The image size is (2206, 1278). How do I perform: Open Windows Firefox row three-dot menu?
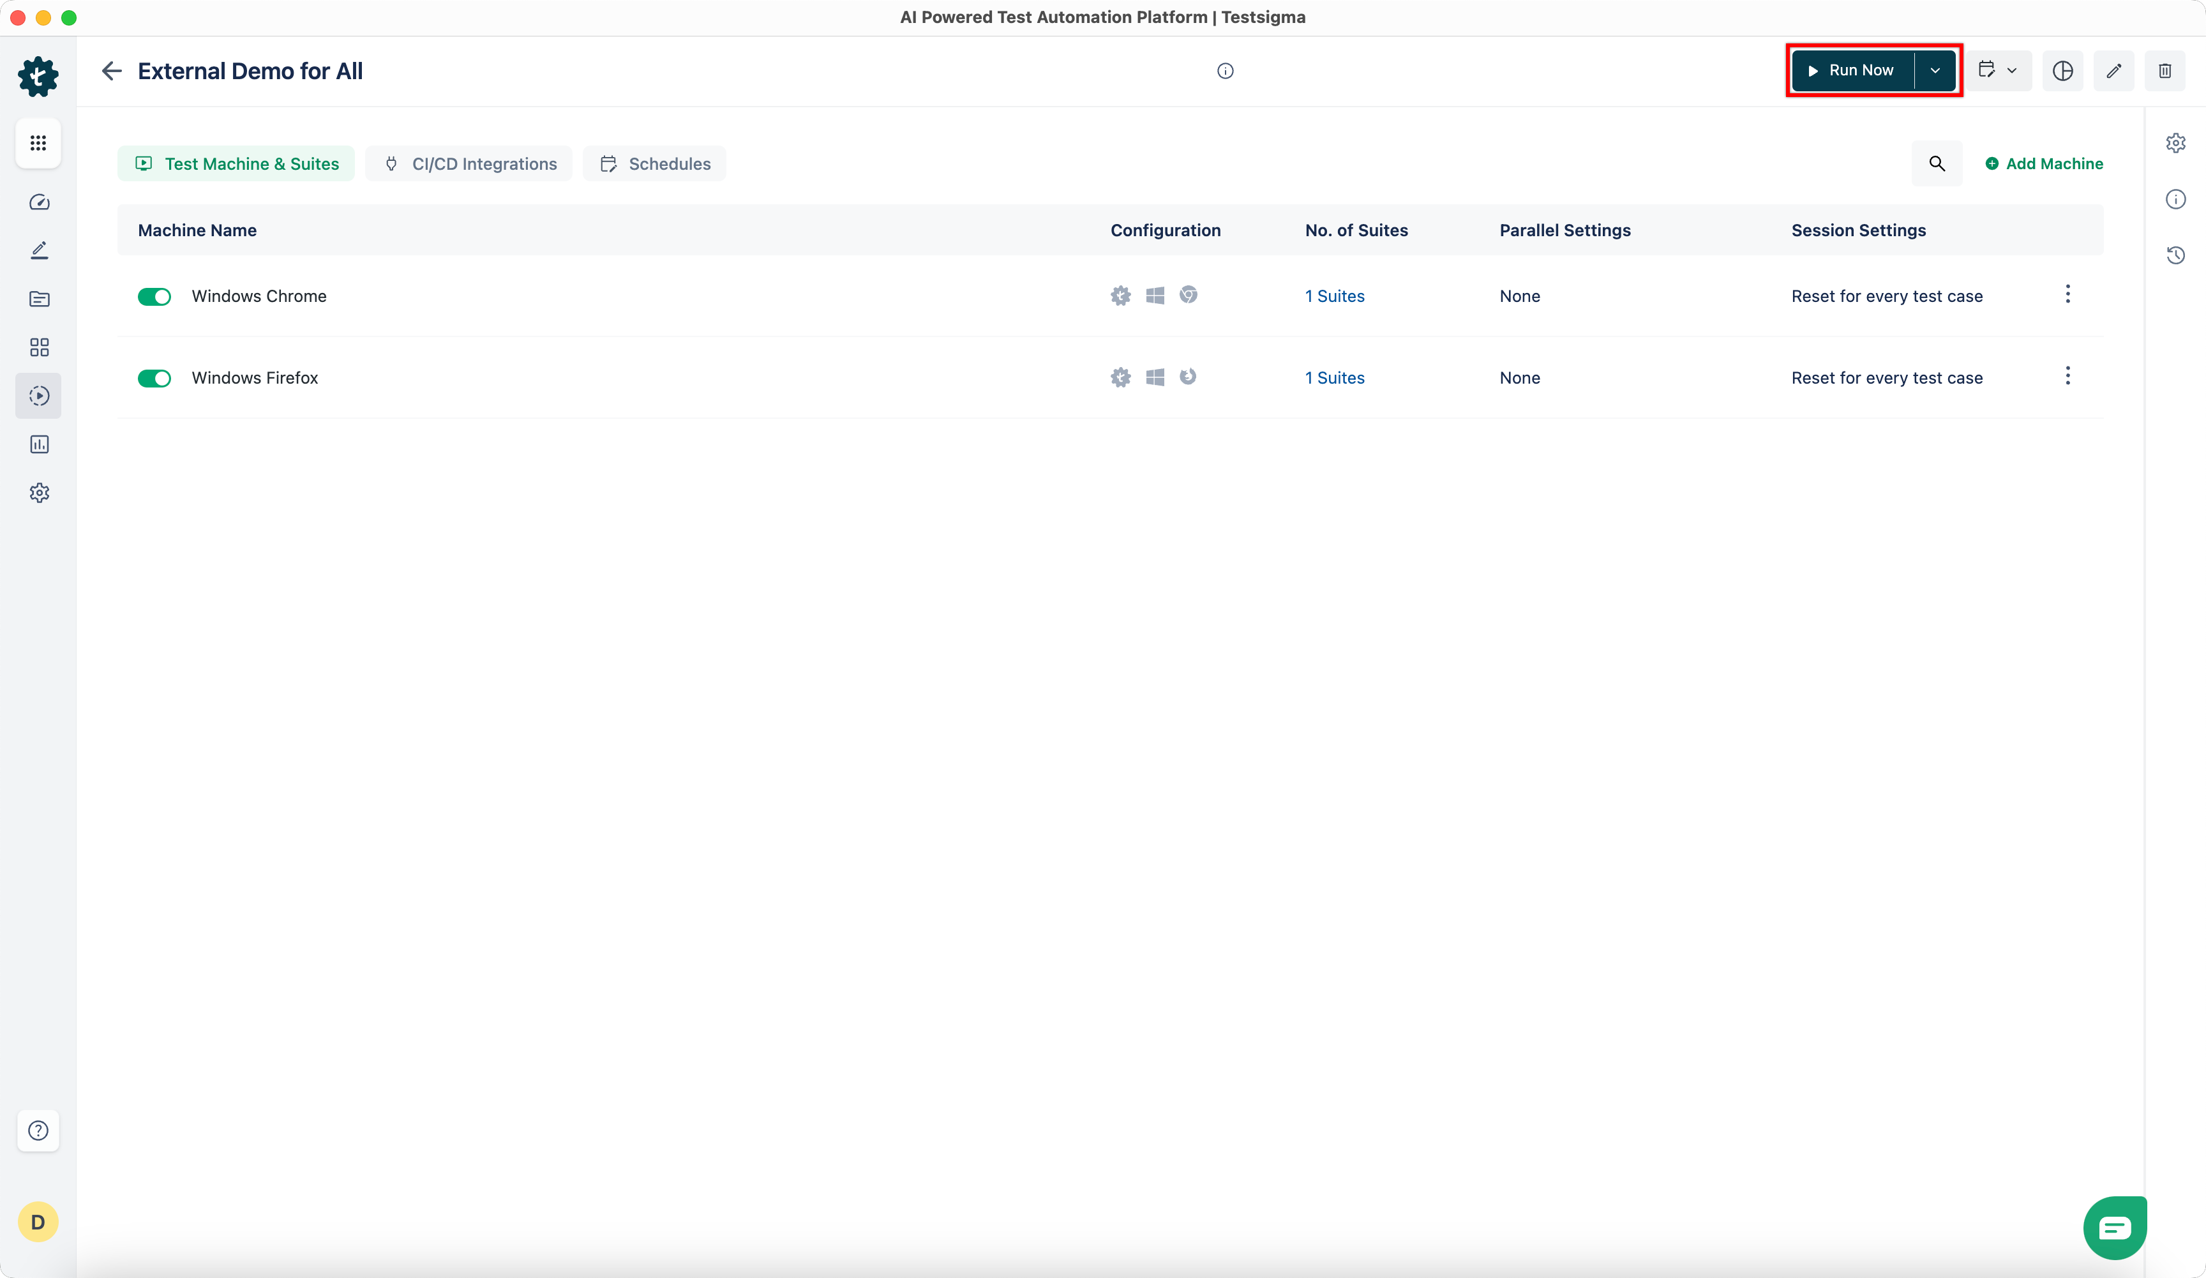coord(2067,377)
